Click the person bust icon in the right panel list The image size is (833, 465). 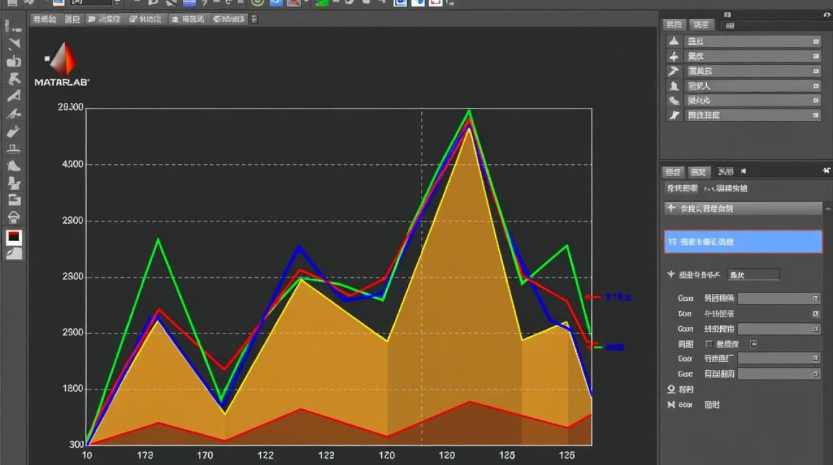674,86
